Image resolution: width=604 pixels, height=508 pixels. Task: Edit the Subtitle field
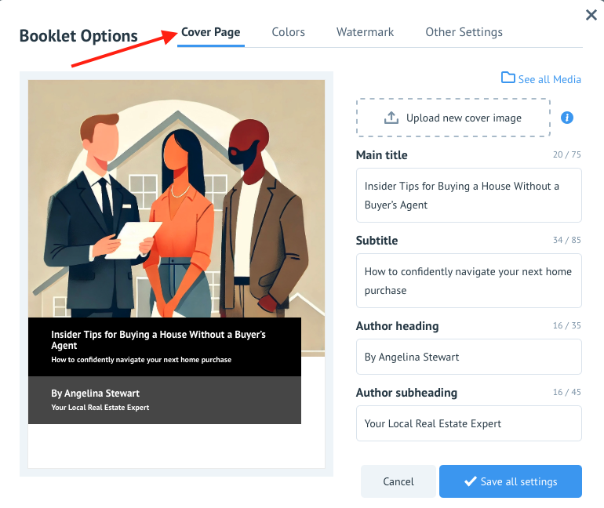click(469, 281)
